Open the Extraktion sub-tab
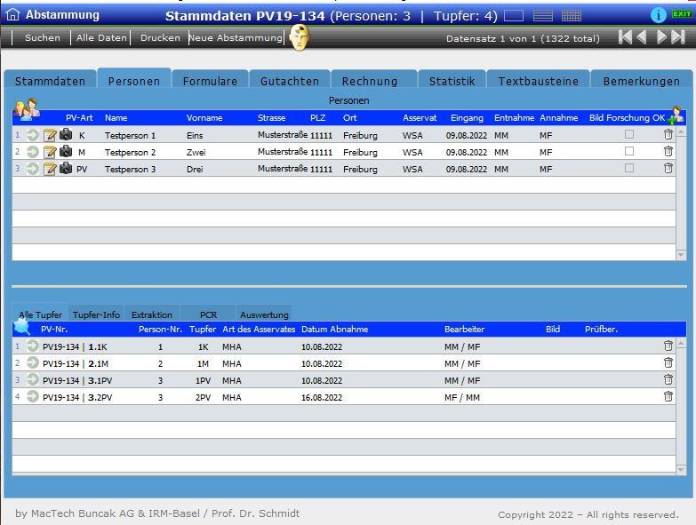 pyautogui.click(x=152, y=314)
